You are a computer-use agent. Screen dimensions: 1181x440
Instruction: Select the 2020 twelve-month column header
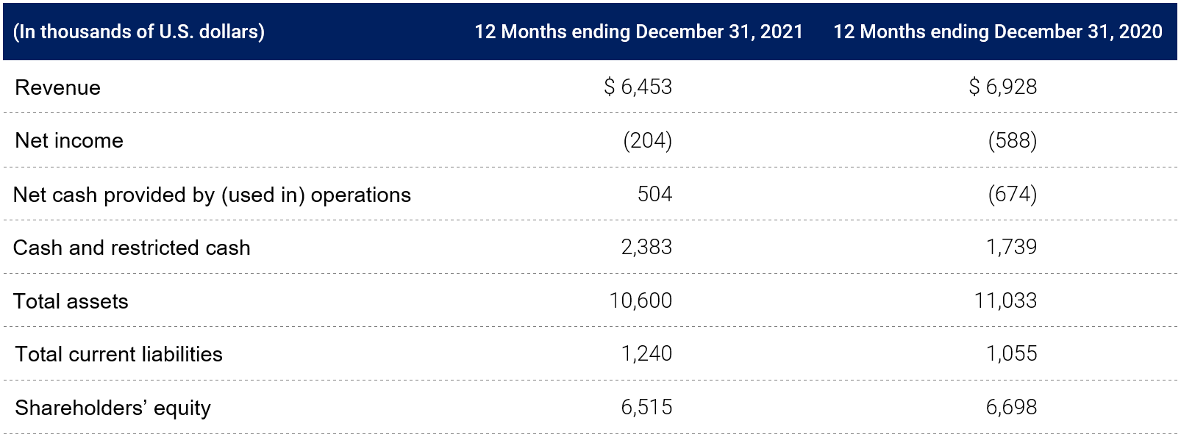coord(997,32)
